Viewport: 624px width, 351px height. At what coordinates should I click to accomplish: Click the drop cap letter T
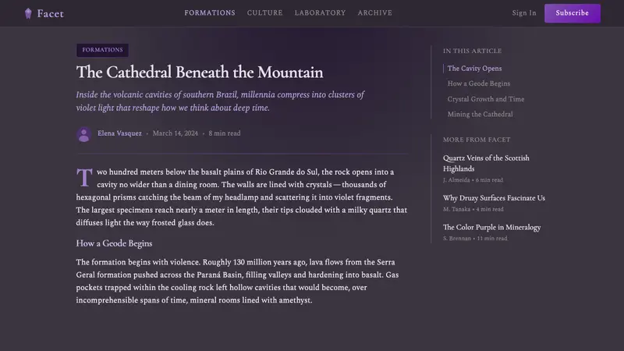pos(84,178)
